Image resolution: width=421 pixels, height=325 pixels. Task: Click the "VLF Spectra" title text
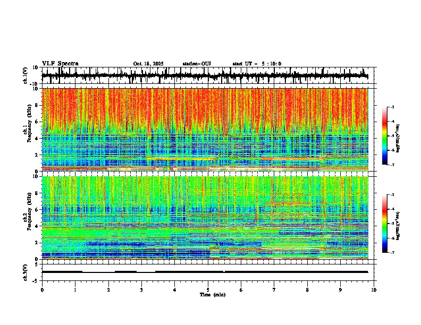pos(60,64)
